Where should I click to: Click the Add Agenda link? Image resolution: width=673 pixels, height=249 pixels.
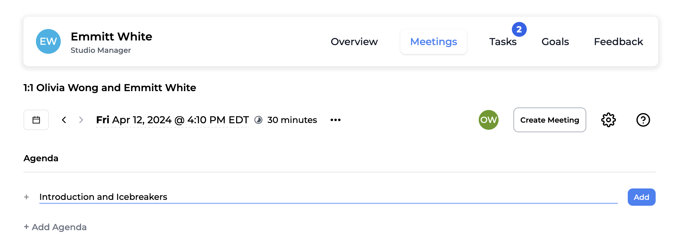(55, 227)
